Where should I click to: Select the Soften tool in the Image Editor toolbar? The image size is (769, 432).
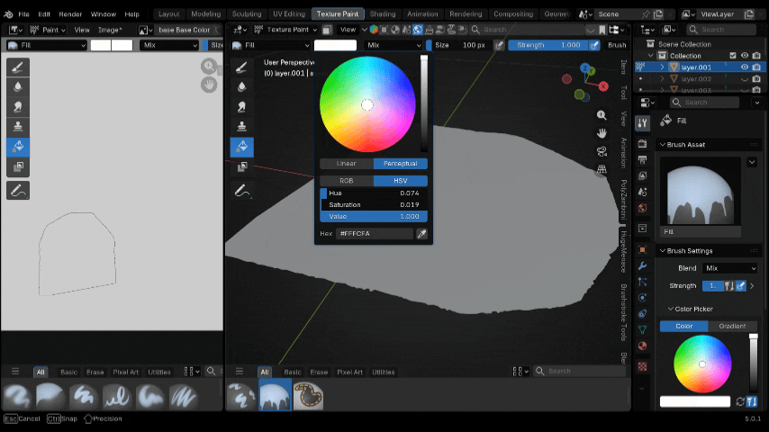click(x=18, y=86)
